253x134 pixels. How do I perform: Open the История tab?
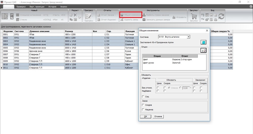[x=52, y=7]
